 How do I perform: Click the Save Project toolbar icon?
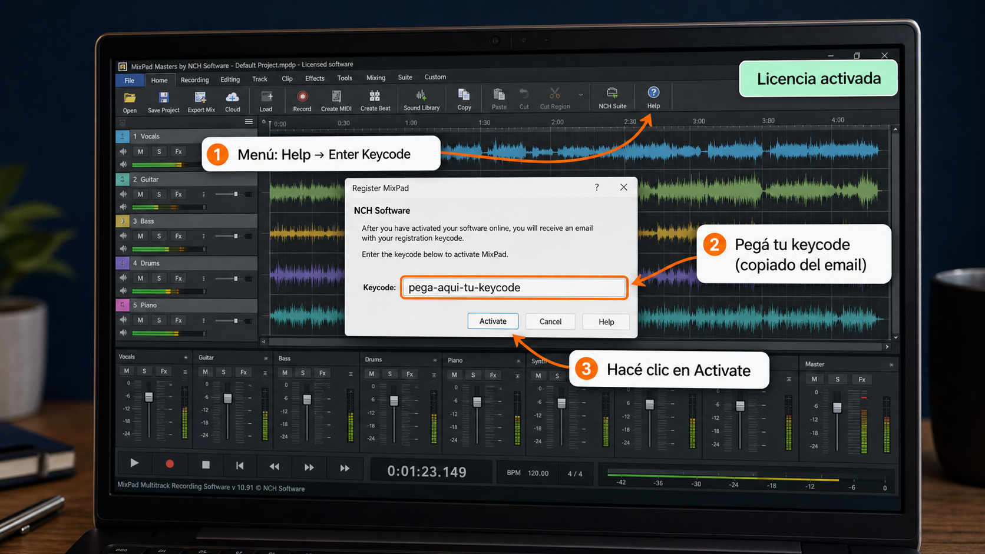(163, 102)
